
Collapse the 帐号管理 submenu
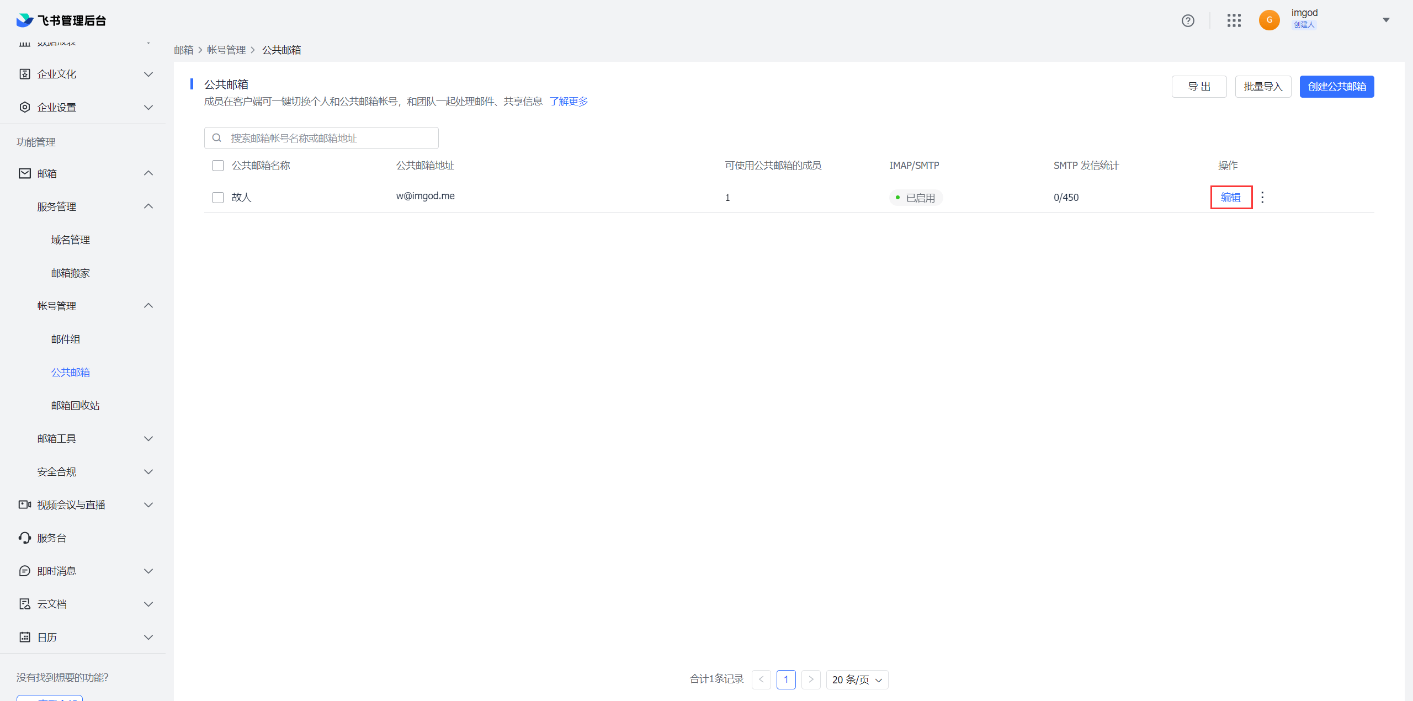click(x=148, y=306)
